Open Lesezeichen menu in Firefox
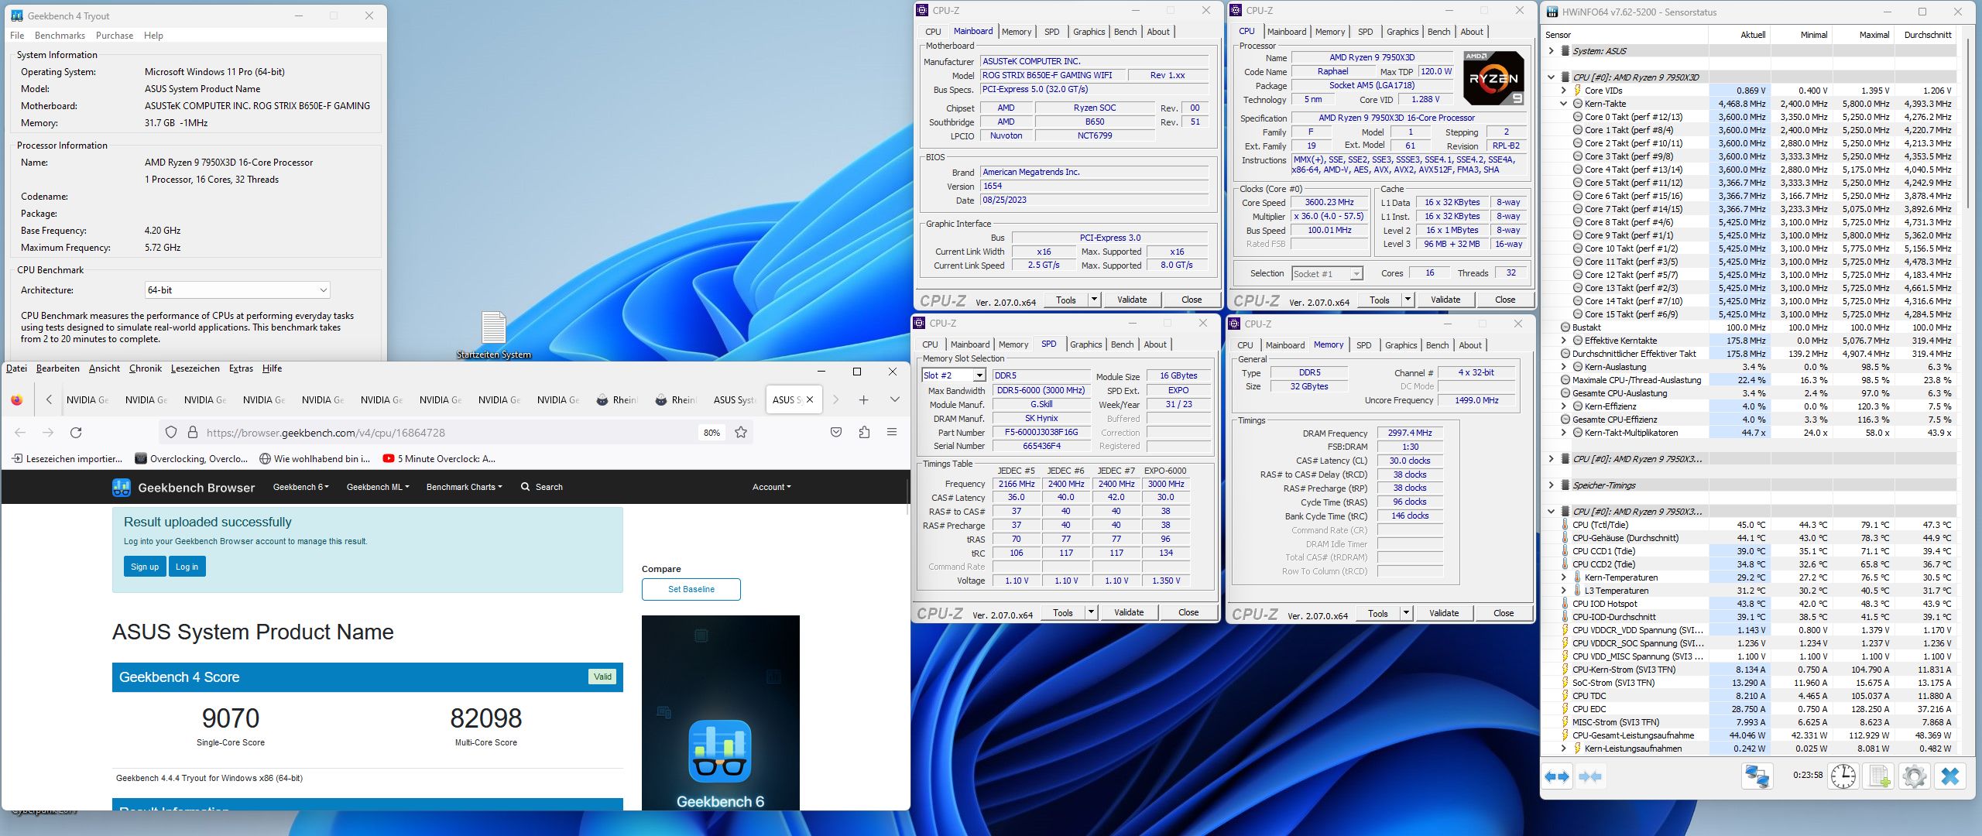 tap(195, 368)
